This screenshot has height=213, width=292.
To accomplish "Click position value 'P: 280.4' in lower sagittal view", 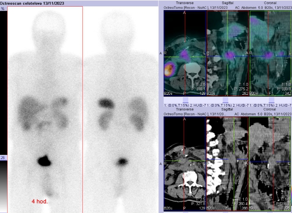I will point(242,204).
